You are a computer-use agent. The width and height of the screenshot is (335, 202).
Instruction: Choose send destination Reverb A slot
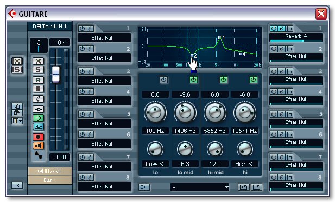[296, 36]
